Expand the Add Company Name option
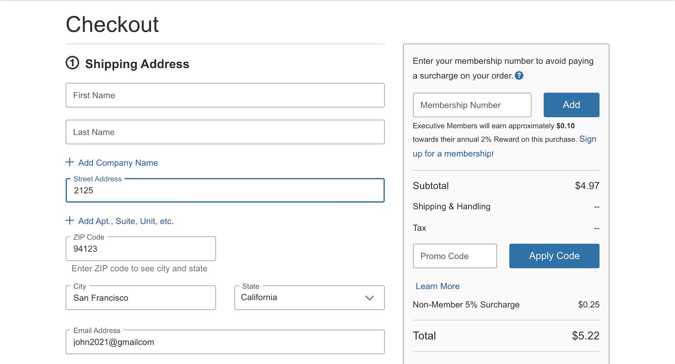The image size is (675, 364). pos(118,163)
